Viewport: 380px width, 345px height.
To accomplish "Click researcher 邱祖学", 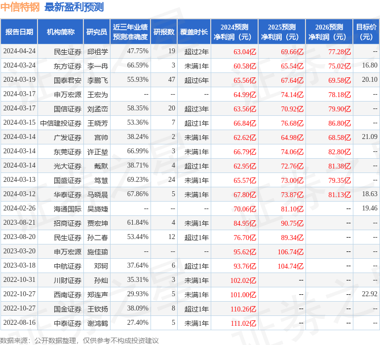I will 98,52.
